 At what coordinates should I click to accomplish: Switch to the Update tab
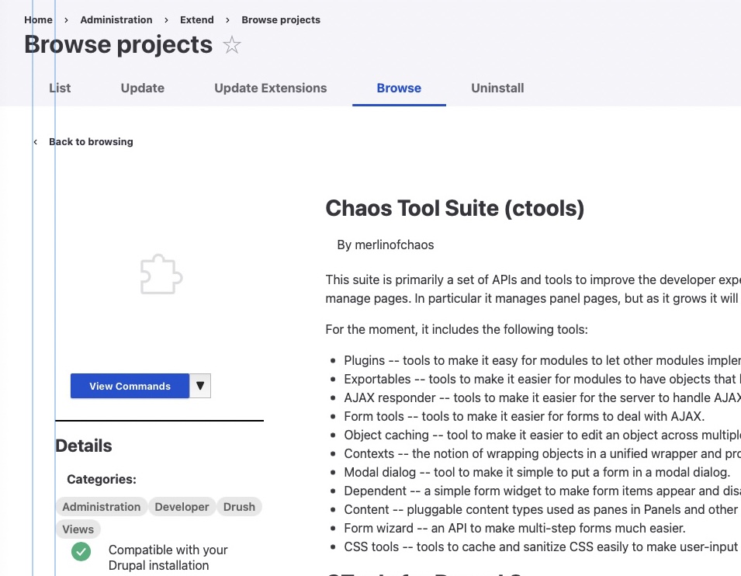142,88
